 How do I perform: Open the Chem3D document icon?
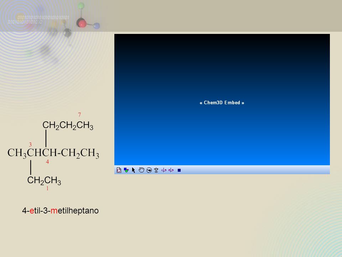point(119,170)
